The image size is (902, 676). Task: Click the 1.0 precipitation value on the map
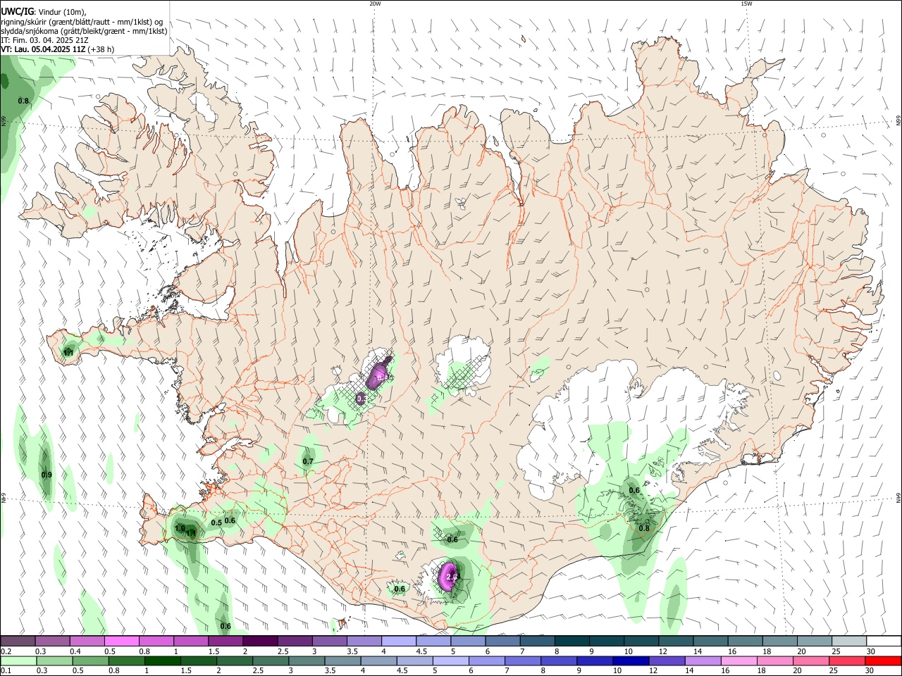(179, 528)
